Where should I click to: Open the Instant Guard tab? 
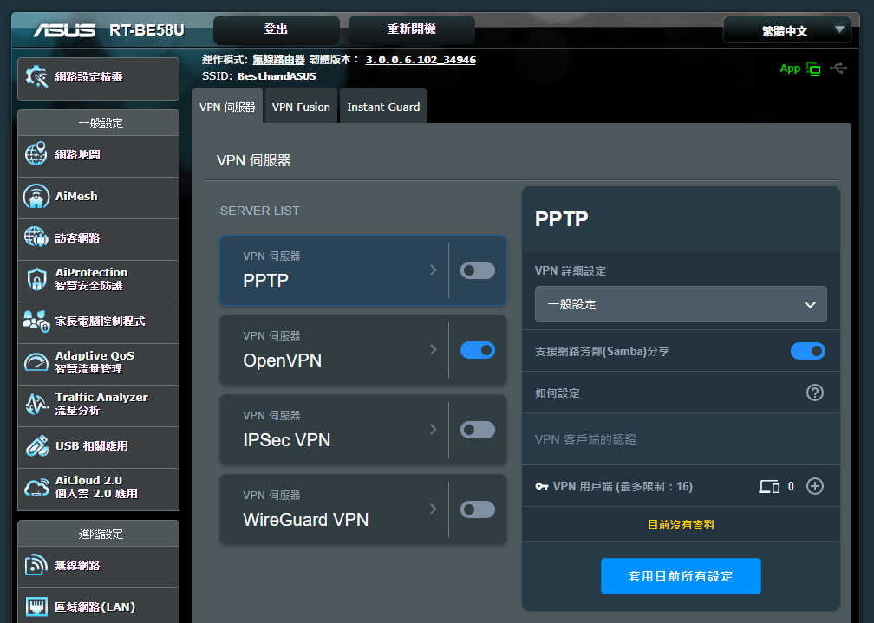(383, 107)
